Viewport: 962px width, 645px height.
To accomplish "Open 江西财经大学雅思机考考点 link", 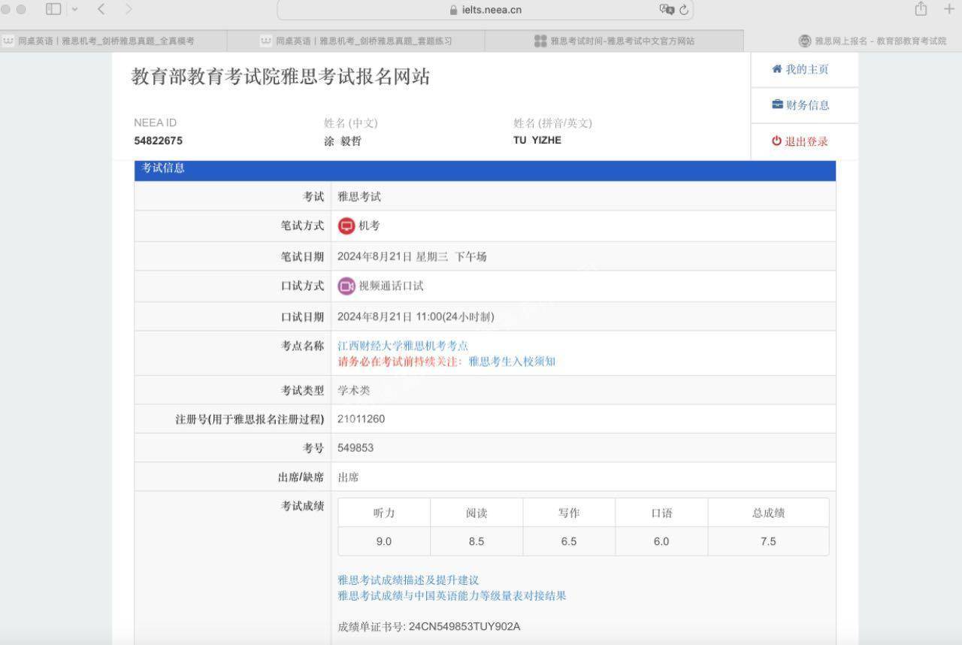I will tap(403, 346).
